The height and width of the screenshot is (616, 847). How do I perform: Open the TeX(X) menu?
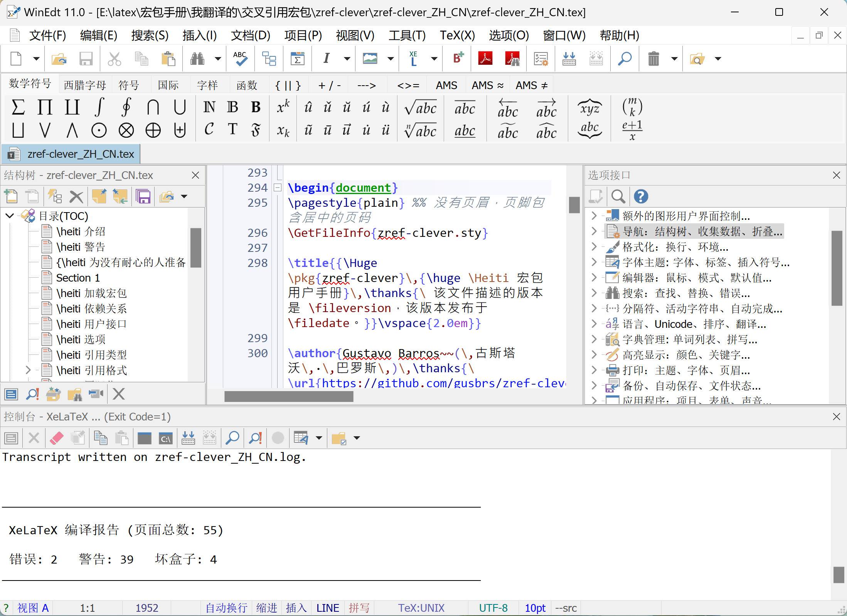pyautogui.click(x=457, y=35)
